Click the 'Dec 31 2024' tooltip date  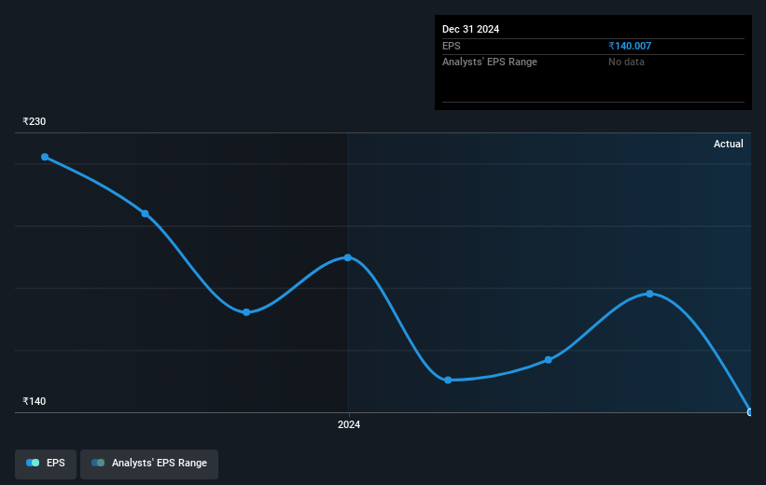point(470,29)
